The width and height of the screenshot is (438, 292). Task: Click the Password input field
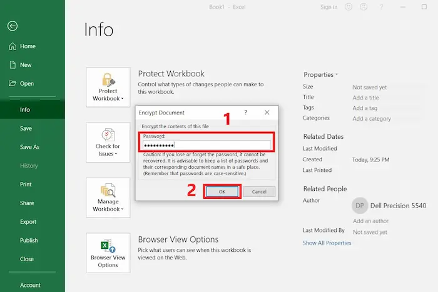click(x=206, y=145)
